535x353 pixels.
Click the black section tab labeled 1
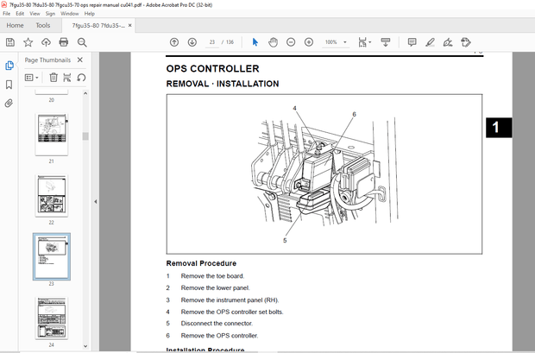click(499, 128)
